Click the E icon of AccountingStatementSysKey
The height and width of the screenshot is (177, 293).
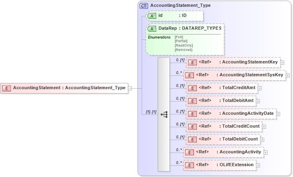tap(190, 75)
